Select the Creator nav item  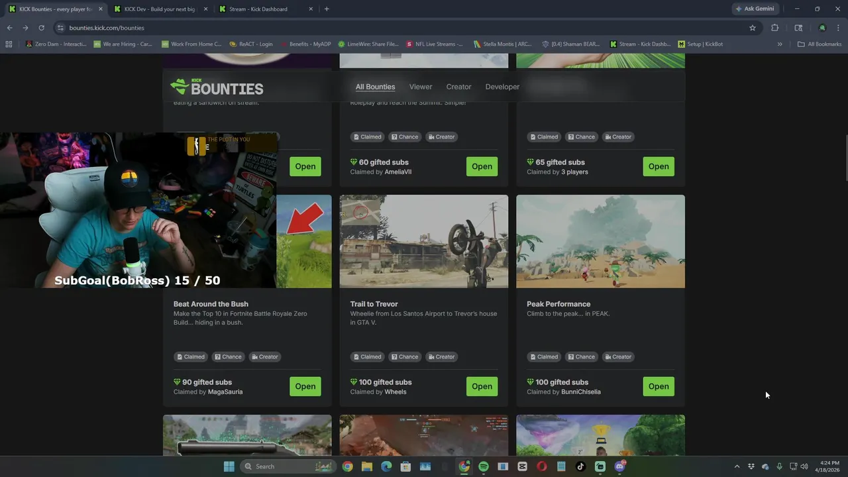coord(458,87)
